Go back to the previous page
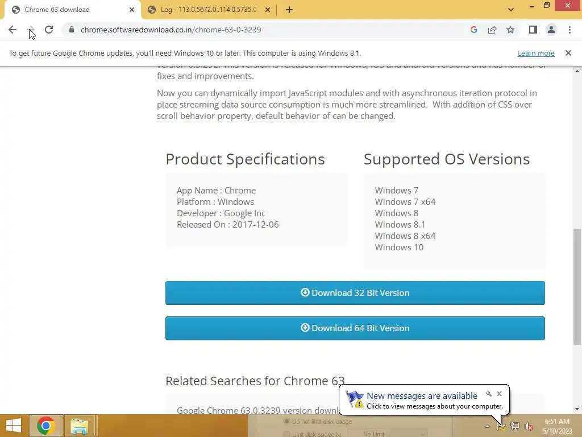Viewport: 582px width, 437px height. coord(13,30)
